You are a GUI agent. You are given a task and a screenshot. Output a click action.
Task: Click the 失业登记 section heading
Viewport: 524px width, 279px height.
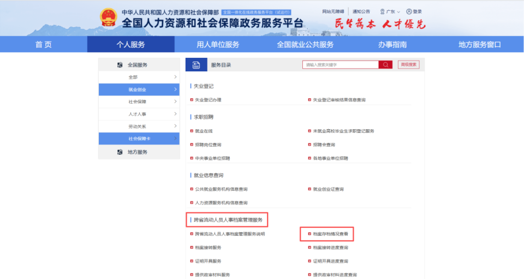pos(204,86)
